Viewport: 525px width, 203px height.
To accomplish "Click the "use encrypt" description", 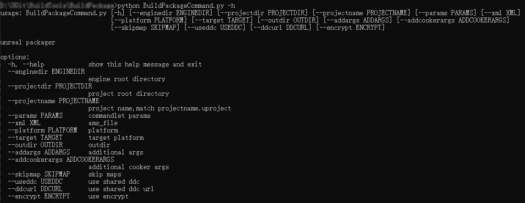I will 108,196.
